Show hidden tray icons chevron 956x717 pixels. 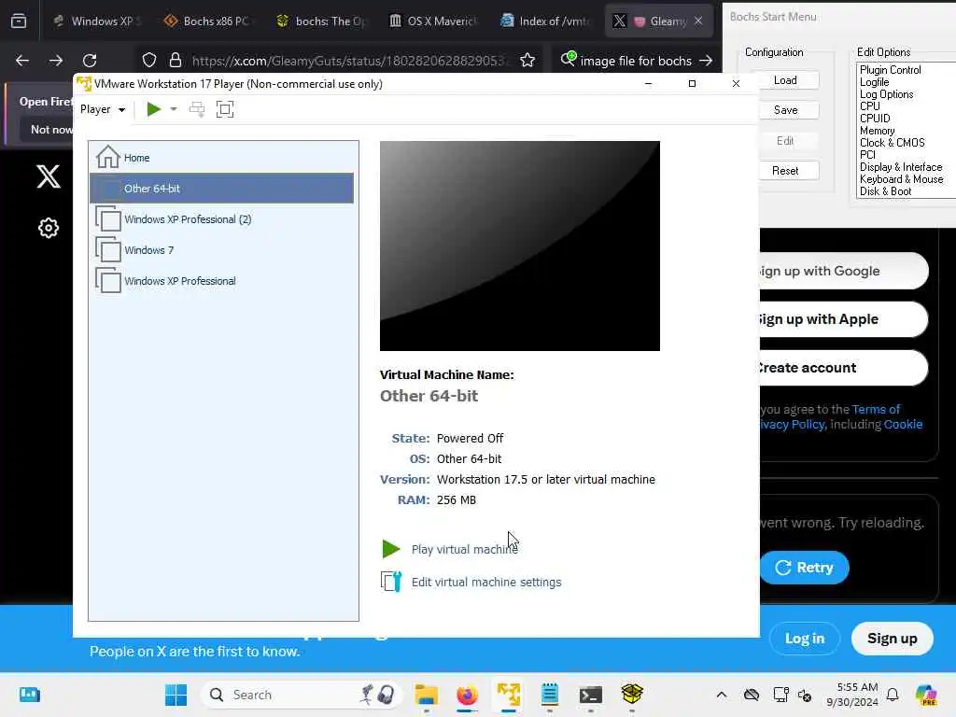click(722, 695)
